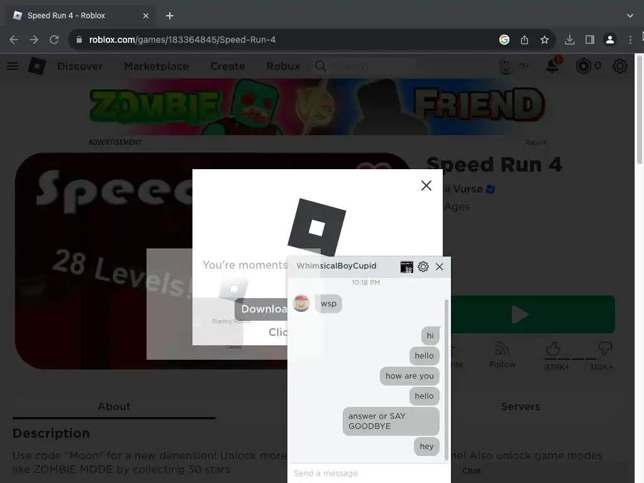
Task: Open the Create page
Action: (x=227, y=66)
